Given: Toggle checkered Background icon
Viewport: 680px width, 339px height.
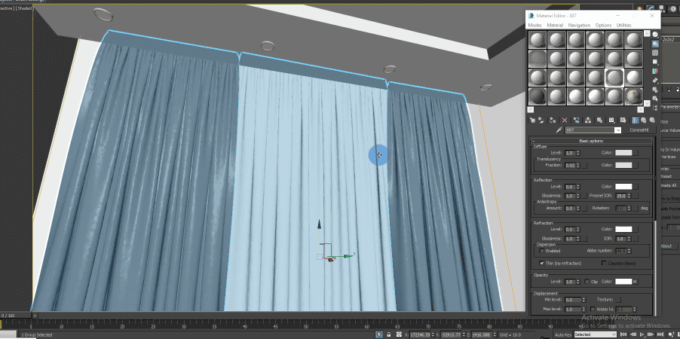Looking at the screenshot, I should (x=655, y=53).
